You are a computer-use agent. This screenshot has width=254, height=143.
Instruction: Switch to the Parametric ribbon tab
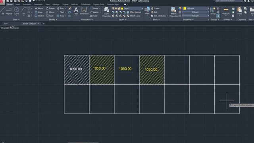[x=38, y=4]
